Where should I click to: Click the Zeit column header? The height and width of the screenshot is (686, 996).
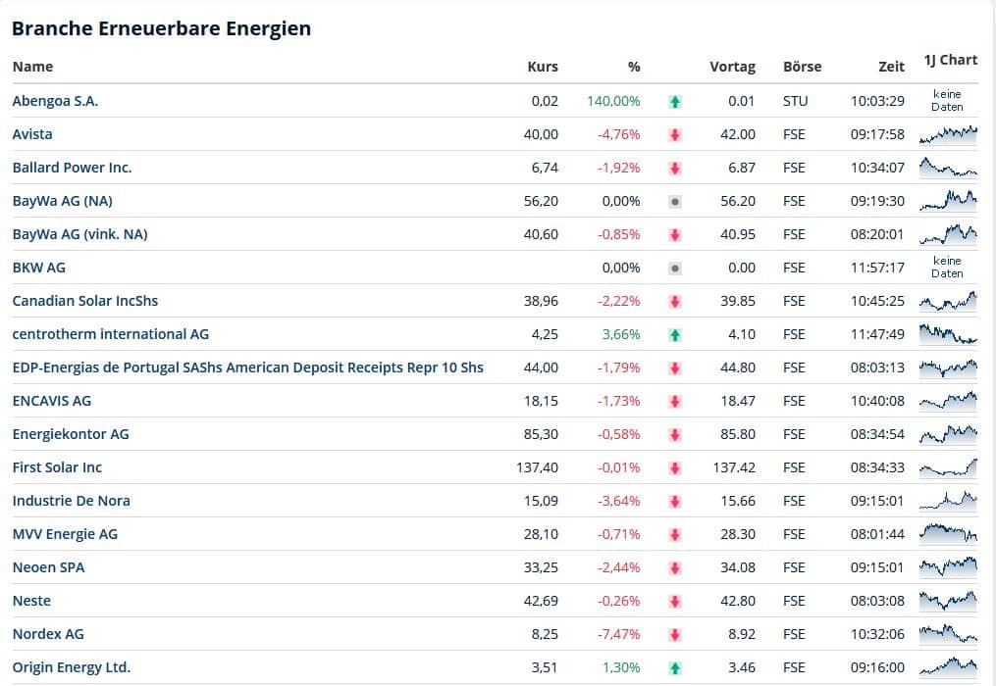pyautogui.click(x=891, y=67)
